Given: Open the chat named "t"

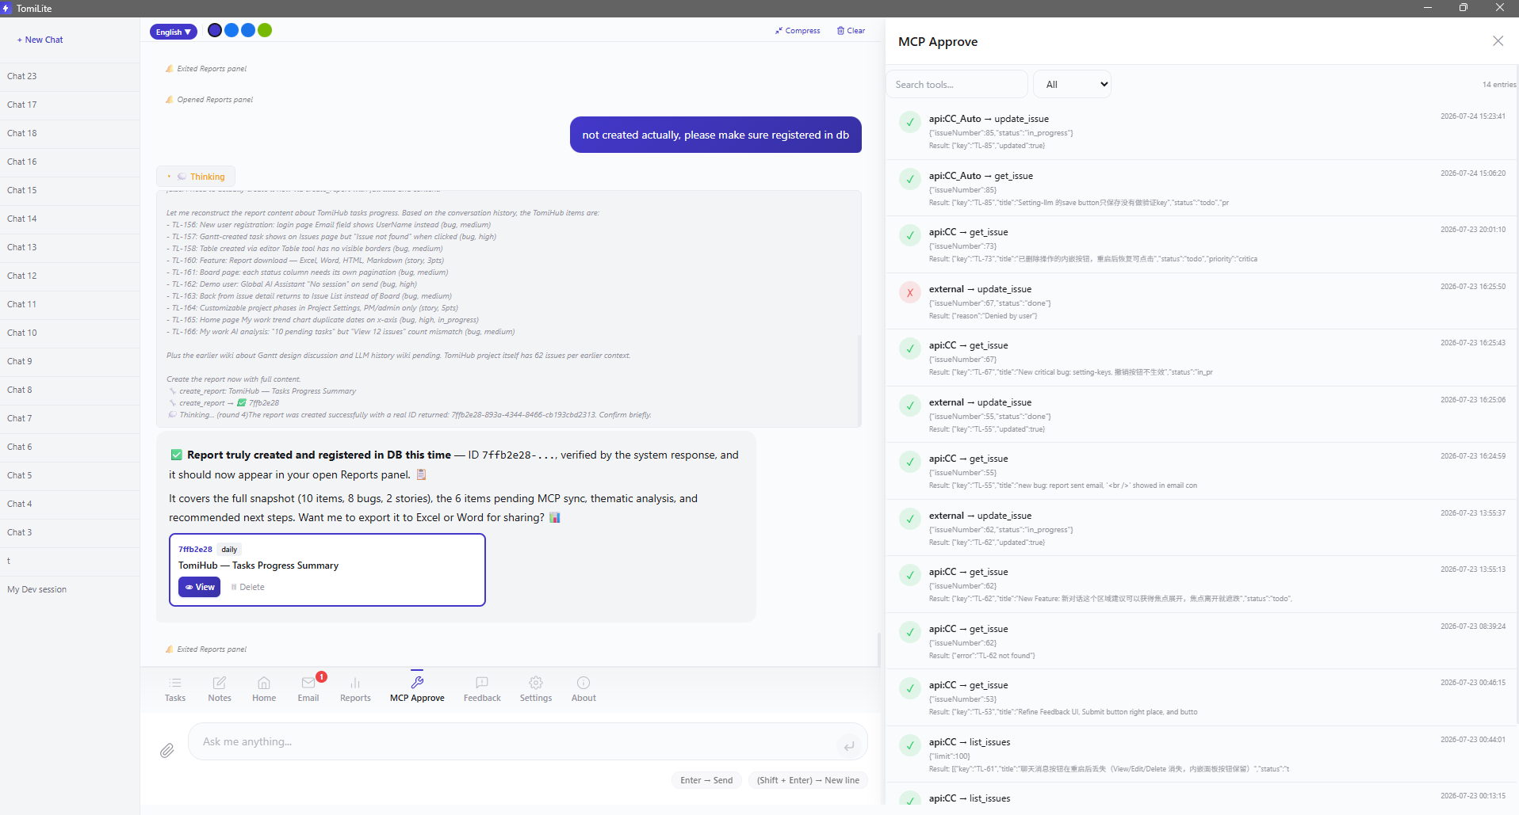Looking at the screenshot, I should (x=70, y=561).
